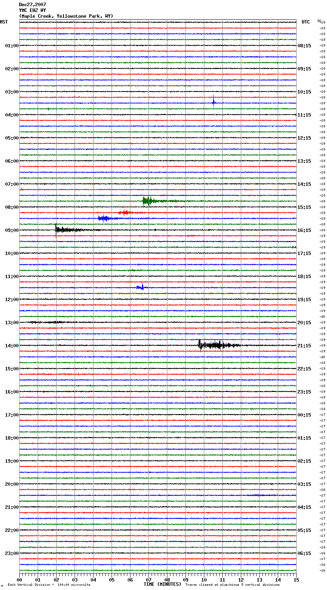327x590 pixels.
Task: Click the 21:15 UTC time label
Action: tap(304, 346)
